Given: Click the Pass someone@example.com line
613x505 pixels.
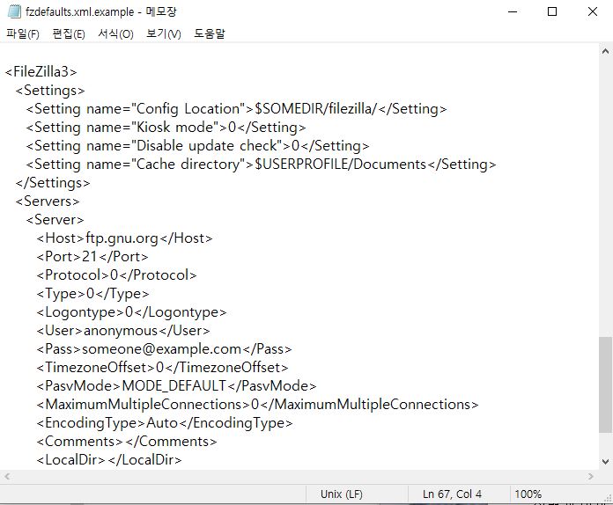Looking at the screenshot, I should 164,348.
